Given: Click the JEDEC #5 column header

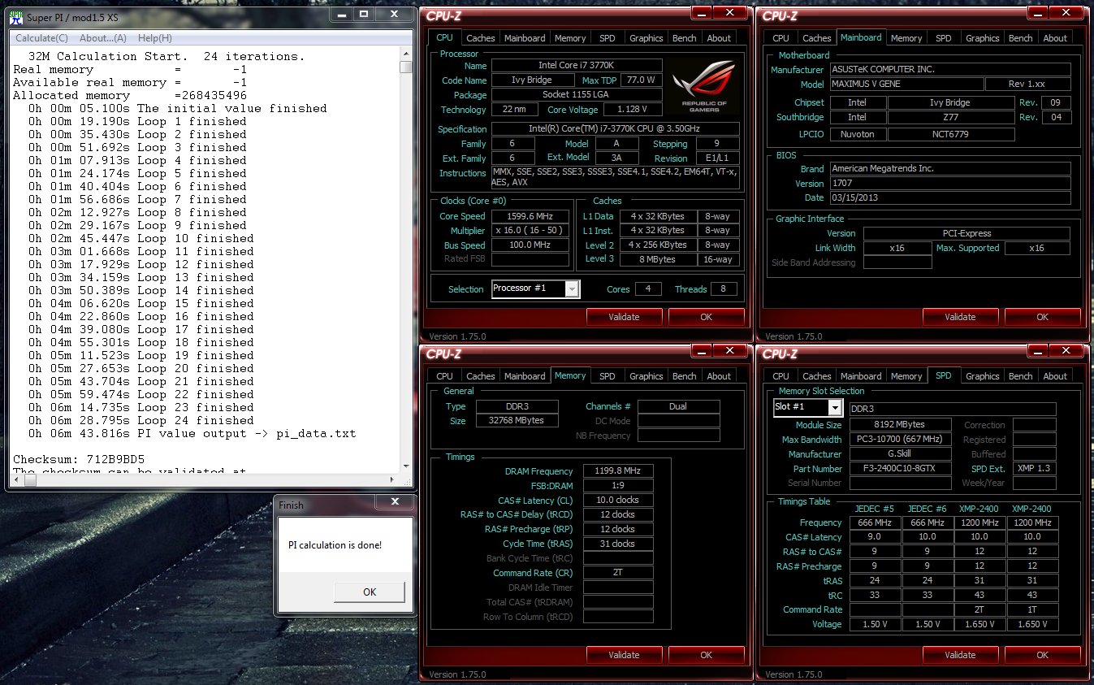Looking at the screenshot, I should (x=875, y=509).
